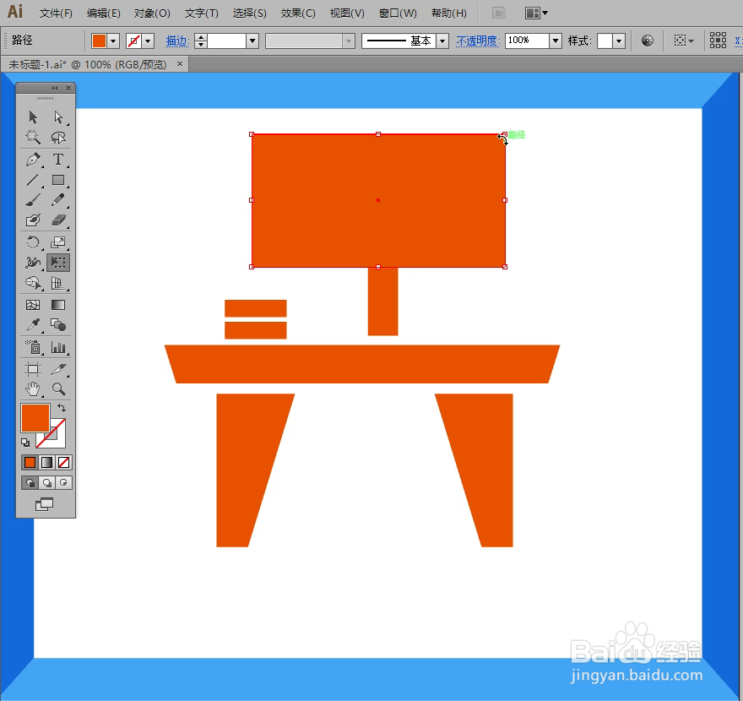Select the Pencil tool
This screenshot has height=701, width=743.
click(x=58, y=200)
